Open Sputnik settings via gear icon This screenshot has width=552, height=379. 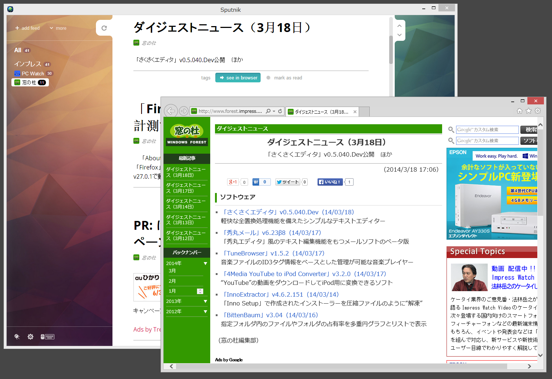30,336
